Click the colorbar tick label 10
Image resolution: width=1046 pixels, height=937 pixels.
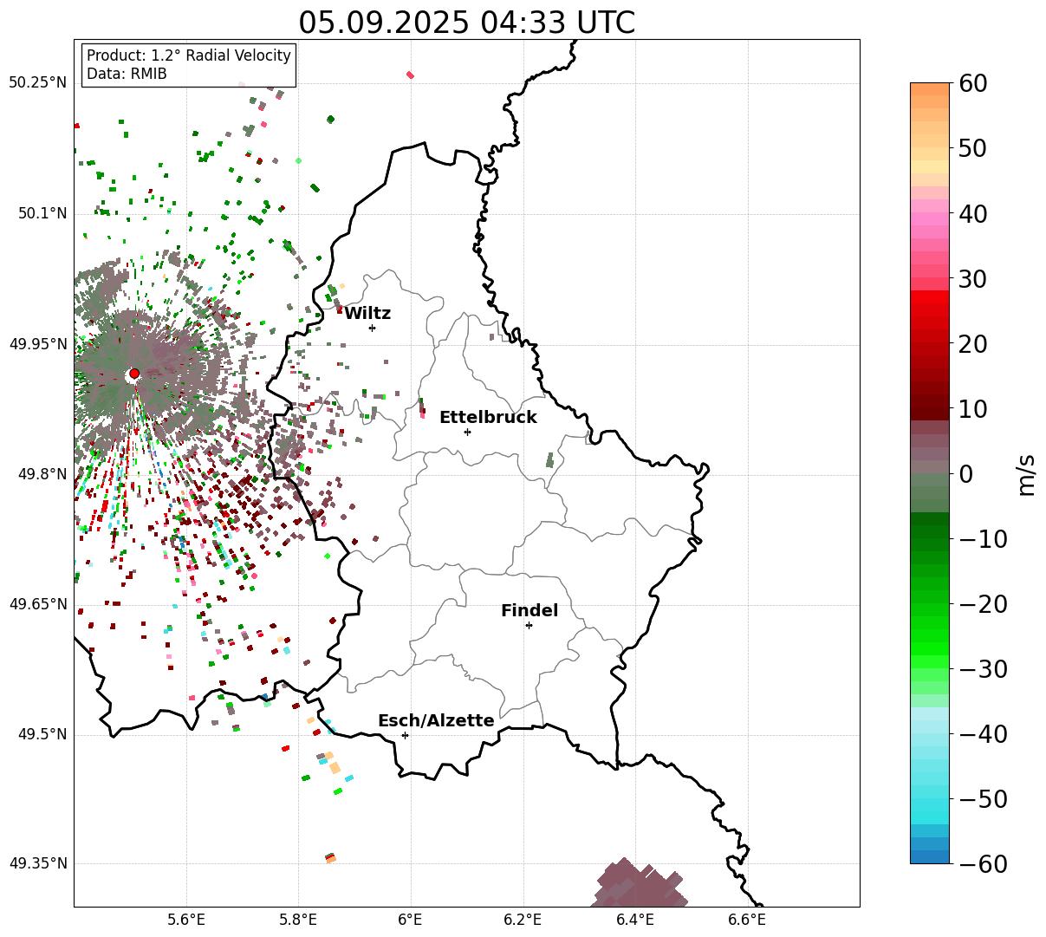971,409
